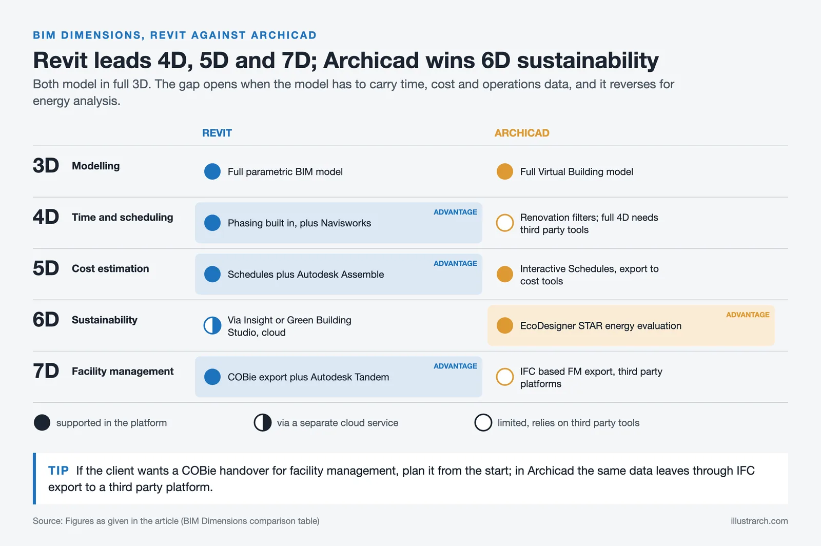Screen dimensions: 821x546
Task: Click the orange dot beside EcoDesigner STAR
Action: (505, 325)
